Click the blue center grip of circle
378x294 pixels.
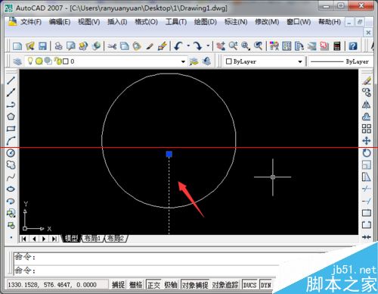pyautogui.click(x=169, y=154)
